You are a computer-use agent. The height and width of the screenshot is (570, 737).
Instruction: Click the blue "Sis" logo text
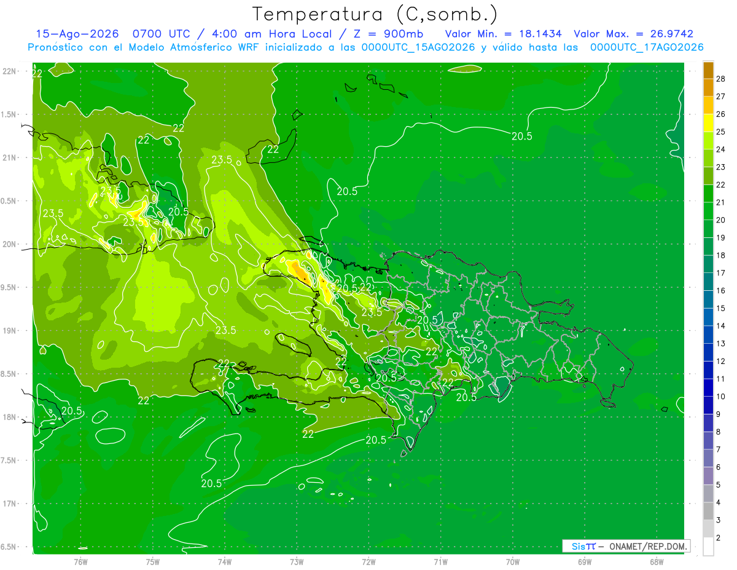coord(579,546)
